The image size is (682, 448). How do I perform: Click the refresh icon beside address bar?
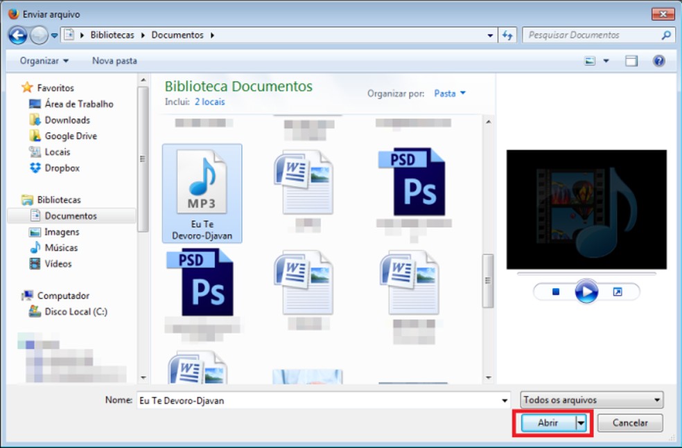coord(508,35)
